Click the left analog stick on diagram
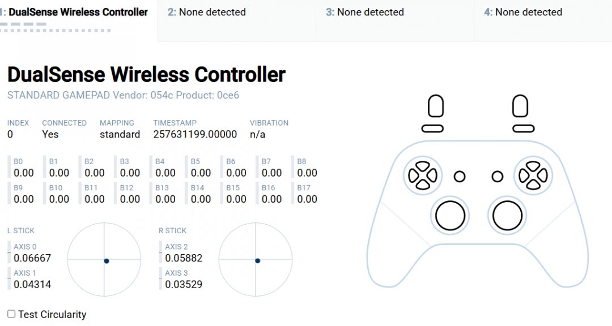Screen dimensions: 612x326 coord(450,215)
